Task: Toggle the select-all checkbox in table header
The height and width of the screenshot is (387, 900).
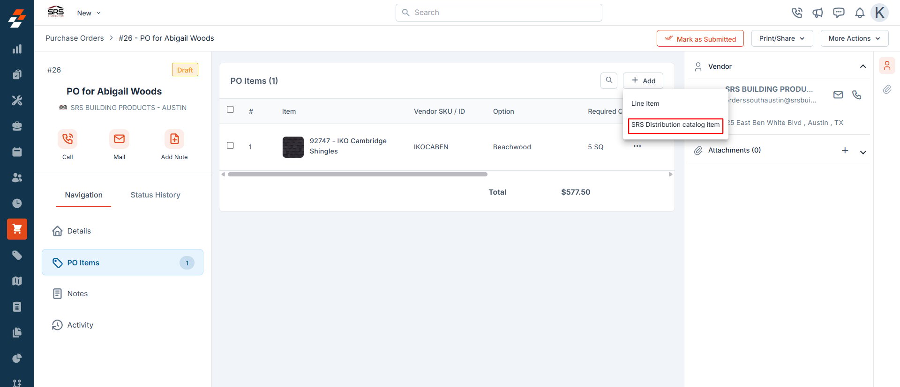Action: 230,110
